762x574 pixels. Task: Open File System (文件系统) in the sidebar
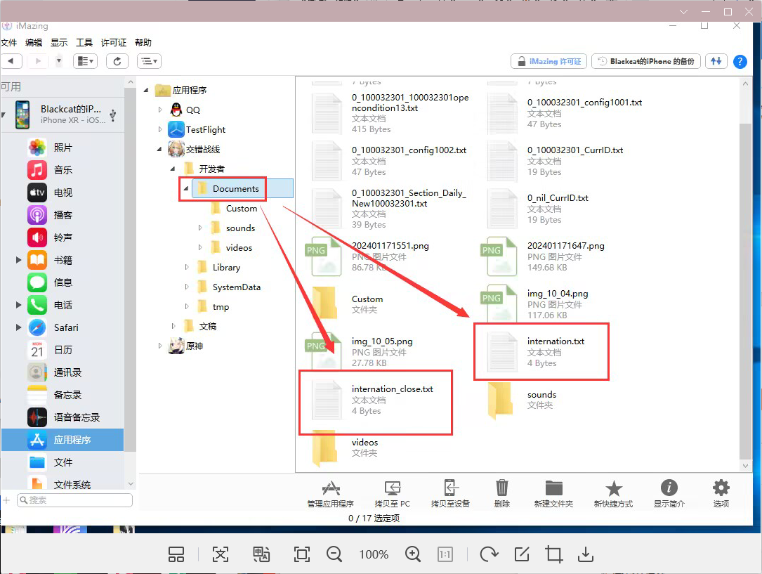(63, 484)
